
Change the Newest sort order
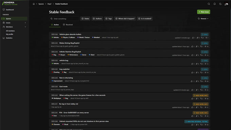203,19
